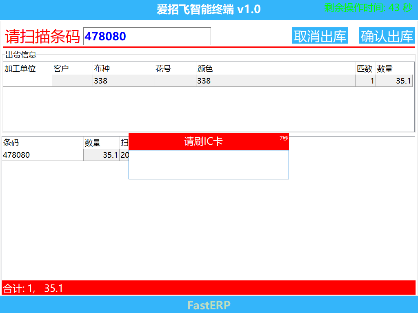
Task: Focus the barcode input field showing 478080
Action: 147,36
